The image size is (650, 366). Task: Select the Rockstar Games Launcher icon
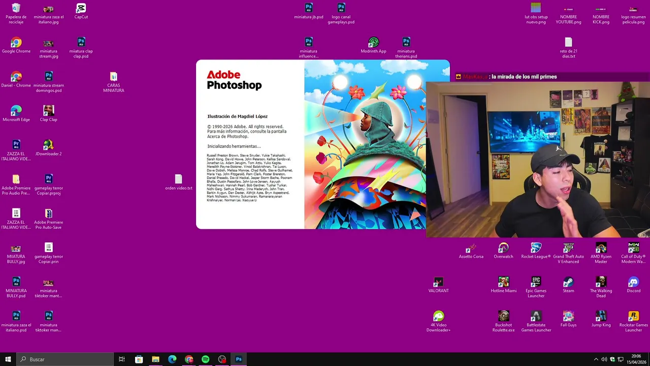pyautogui.click(x=634, y=322)
